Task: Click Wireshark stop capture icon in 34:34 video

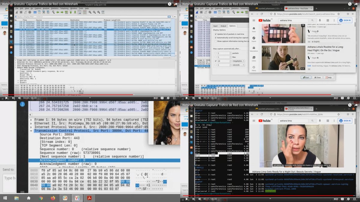Action: [x=21, y=12]
